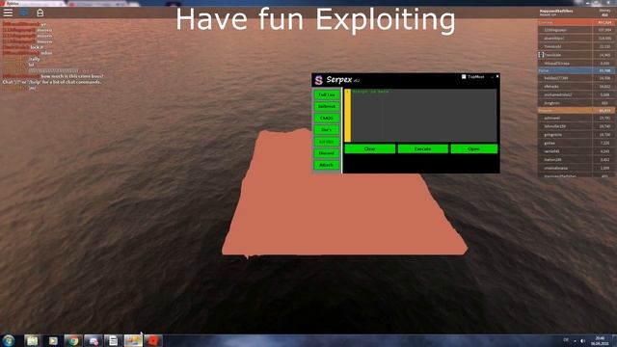The image size is (617, 347).
Task: Open the Roblox backpack icon
Action: [40, 13]
